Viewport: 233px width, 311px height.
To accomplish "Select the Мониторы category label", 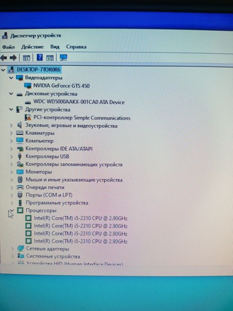I will point(39,172).
